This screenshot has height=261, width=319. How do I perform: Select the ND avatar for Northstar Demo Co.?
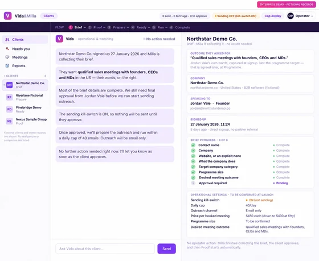click(9, 85)
